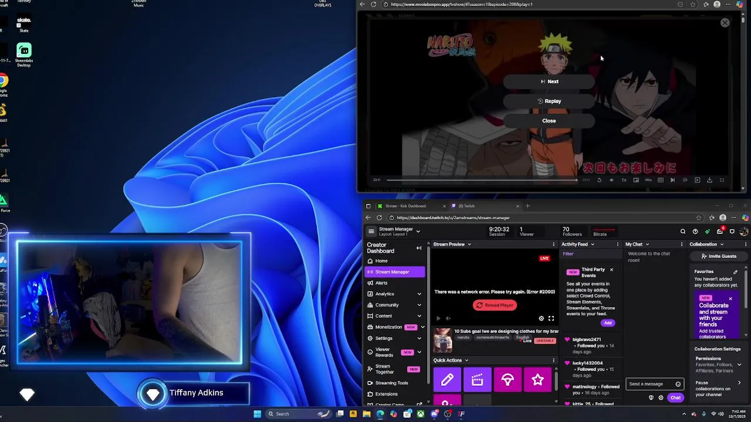
Task: Open the Collaboration panel dropdown
Action: point(722,244)
